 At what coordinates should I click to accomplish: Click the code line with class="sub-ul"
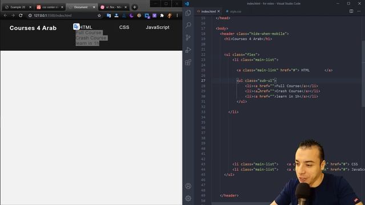click(x=257, y=81)
